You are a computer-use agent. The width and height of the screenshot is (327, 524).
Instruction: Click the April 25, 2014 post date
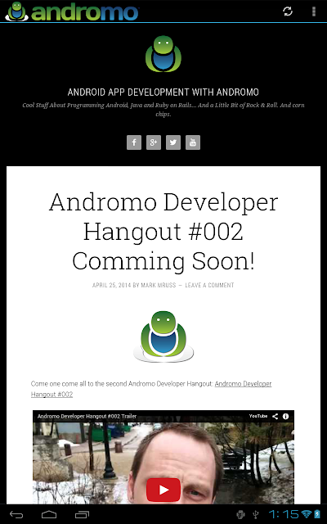(112, 285)
